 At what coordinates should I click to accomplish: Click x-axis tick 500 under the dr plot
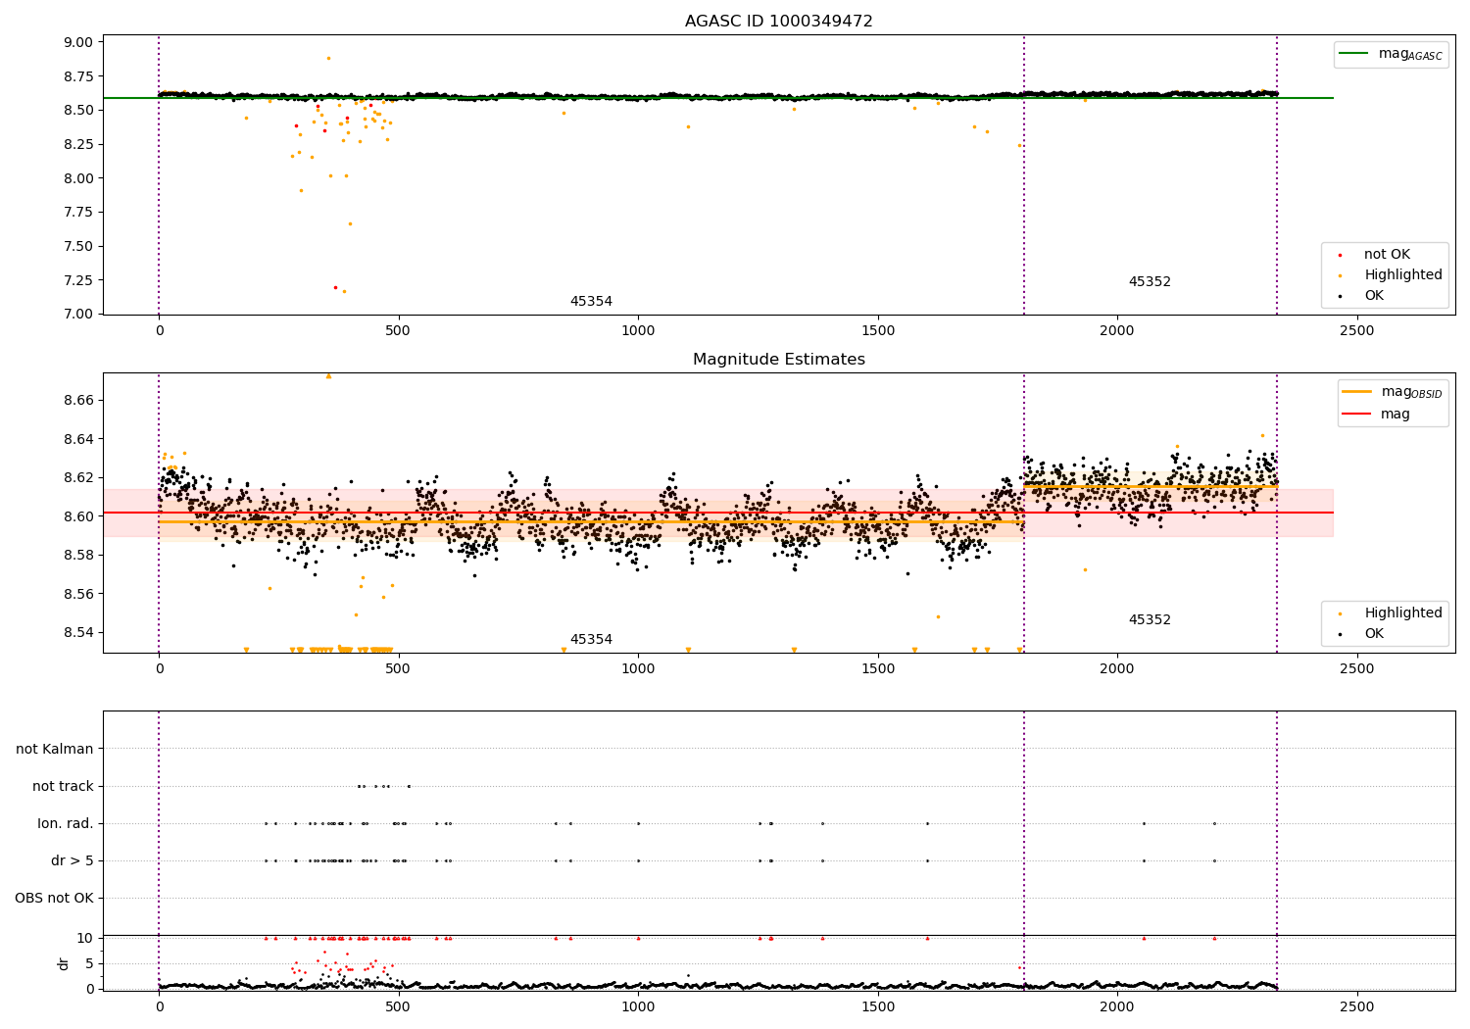click(x=398, y=1007)
